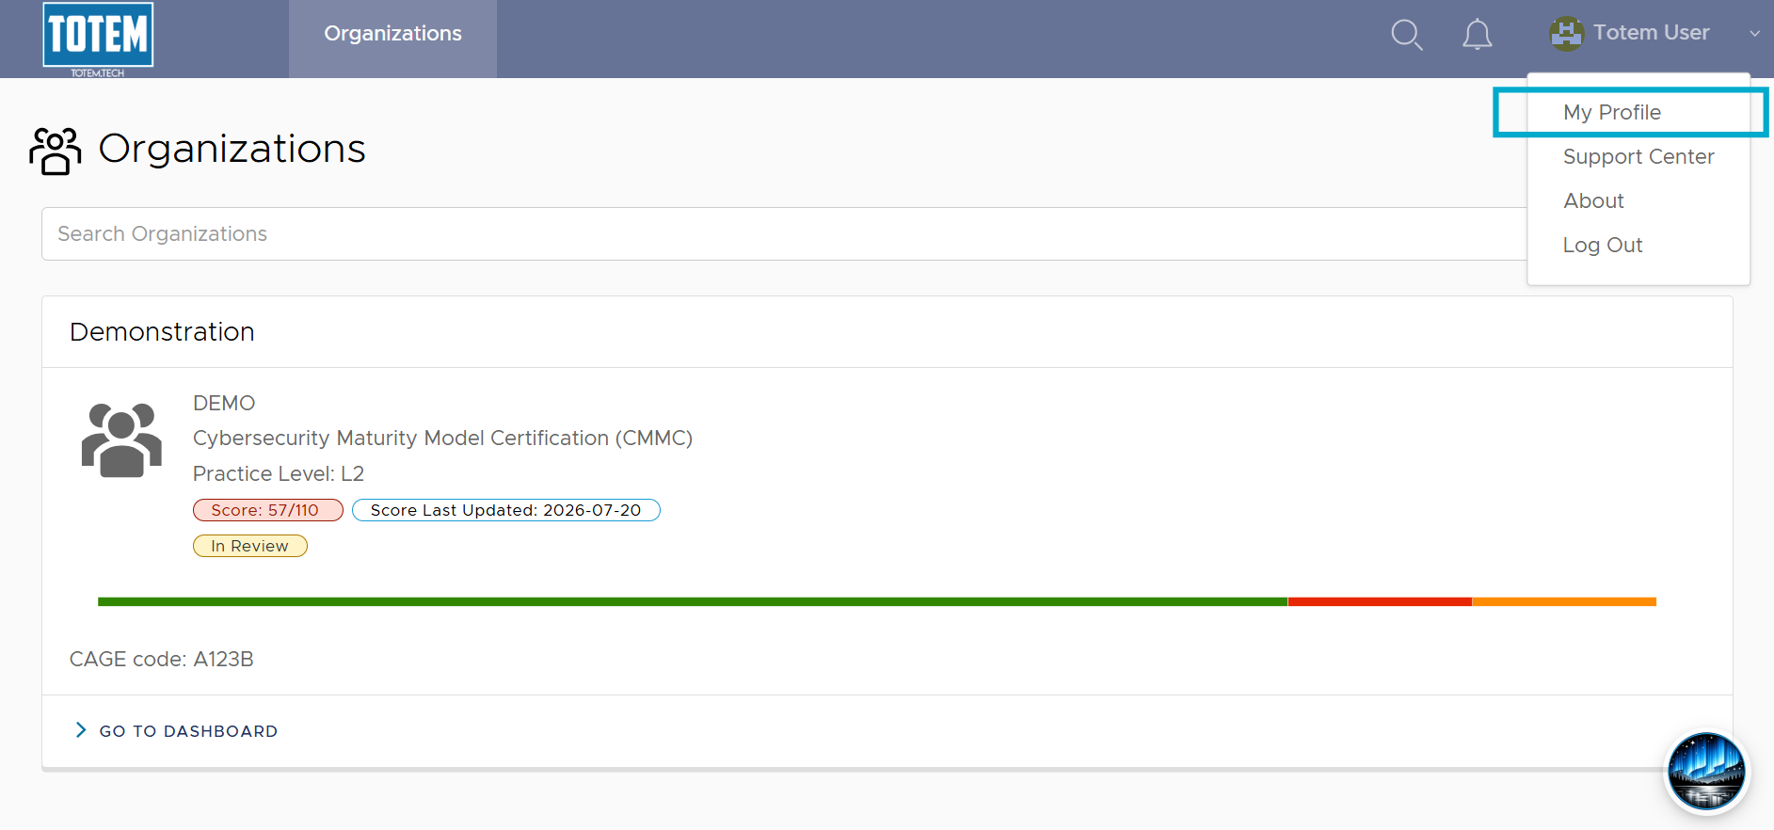Expand the Go To Dashboard chevron
Screen dimensions: 1774x830
point(80,730)
